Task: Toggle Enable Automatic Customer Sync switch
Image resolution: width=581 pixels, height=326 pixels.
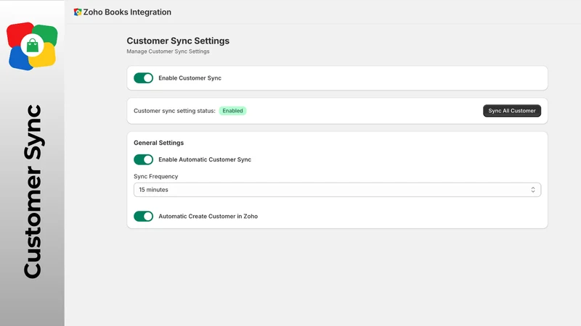Action: (x=143, y=159)
